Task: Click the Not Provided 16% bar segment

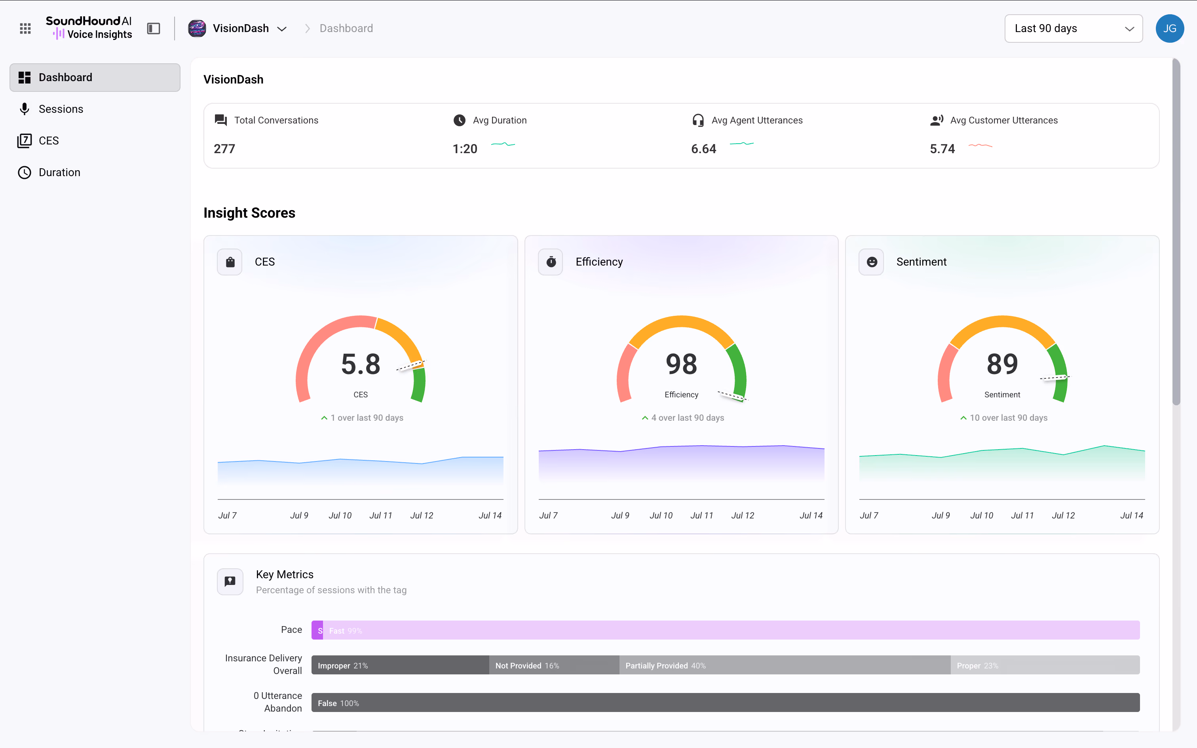Action: (x=554, y=665)
